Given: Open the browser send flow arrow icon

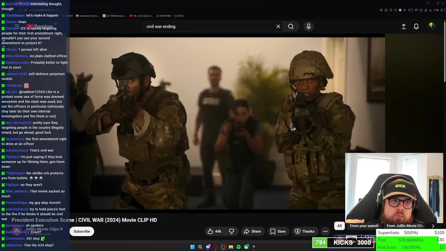Looking at the screenshot, I should pyautogui.click(x=405, y=10).
